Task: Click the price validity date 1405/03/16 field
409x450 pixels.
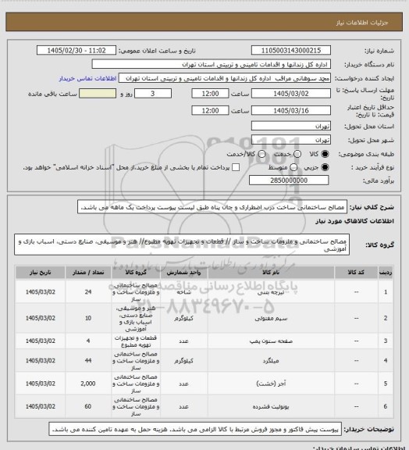Action: click(x=291, y=110)
